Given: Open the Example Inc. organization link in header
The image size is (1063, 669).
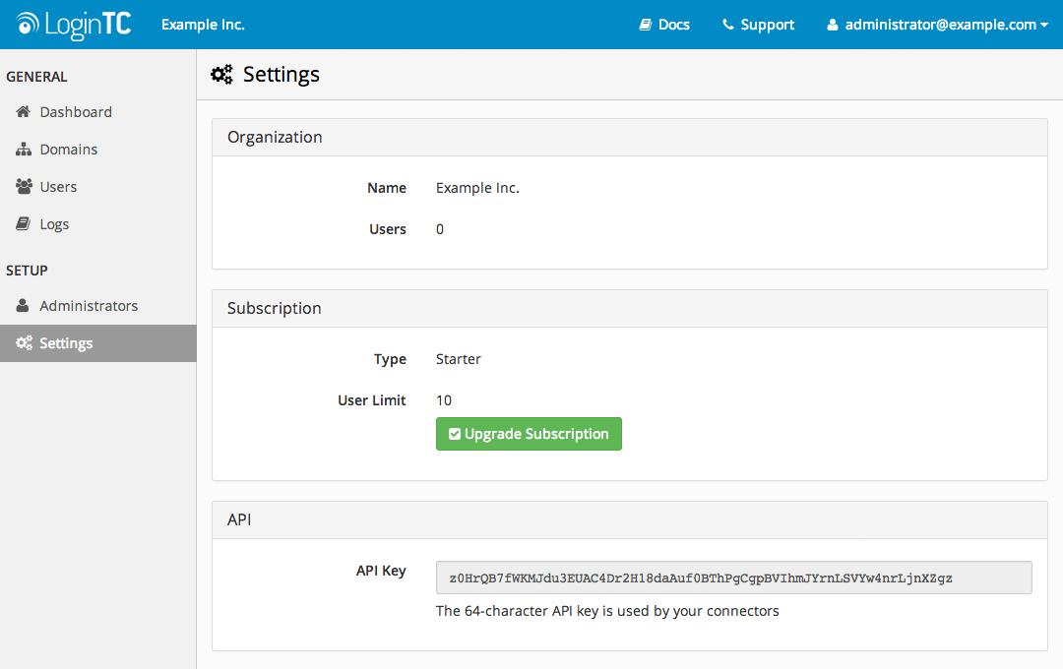Looking at the screenshot, I should coord(203,25).
